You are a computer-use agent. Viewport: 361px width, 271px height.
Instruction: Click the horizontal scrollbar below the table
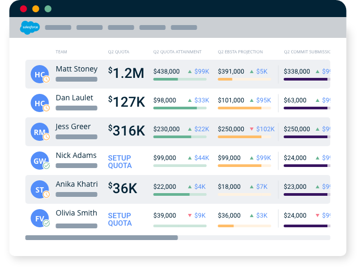101,237
